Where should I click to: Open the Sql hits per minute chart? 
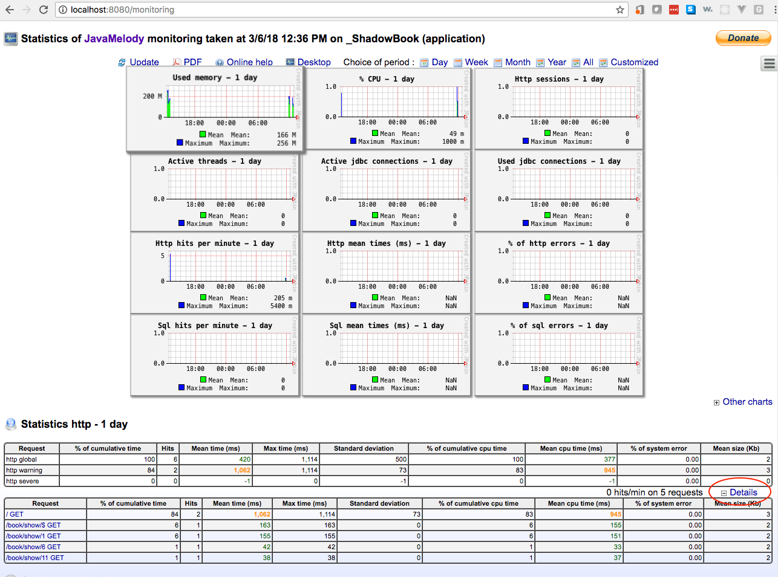(x=215, y=356)
